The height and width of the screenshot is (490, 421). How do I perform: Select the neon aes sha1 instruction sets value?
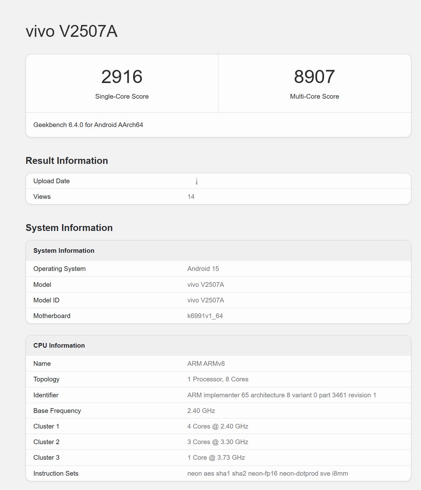tap(268, 473)
